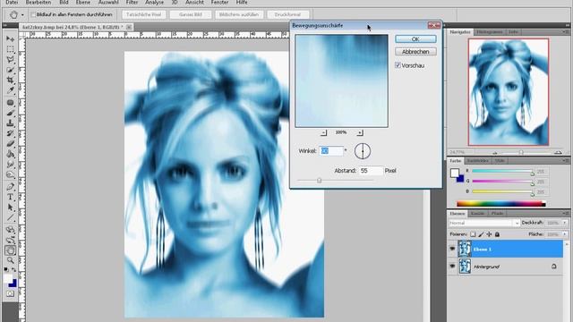Viewport: 573px width, 322px height.
Task: Enable Bildlauf in allen Fenstern checkbox
Action: [x=33, y=14]
